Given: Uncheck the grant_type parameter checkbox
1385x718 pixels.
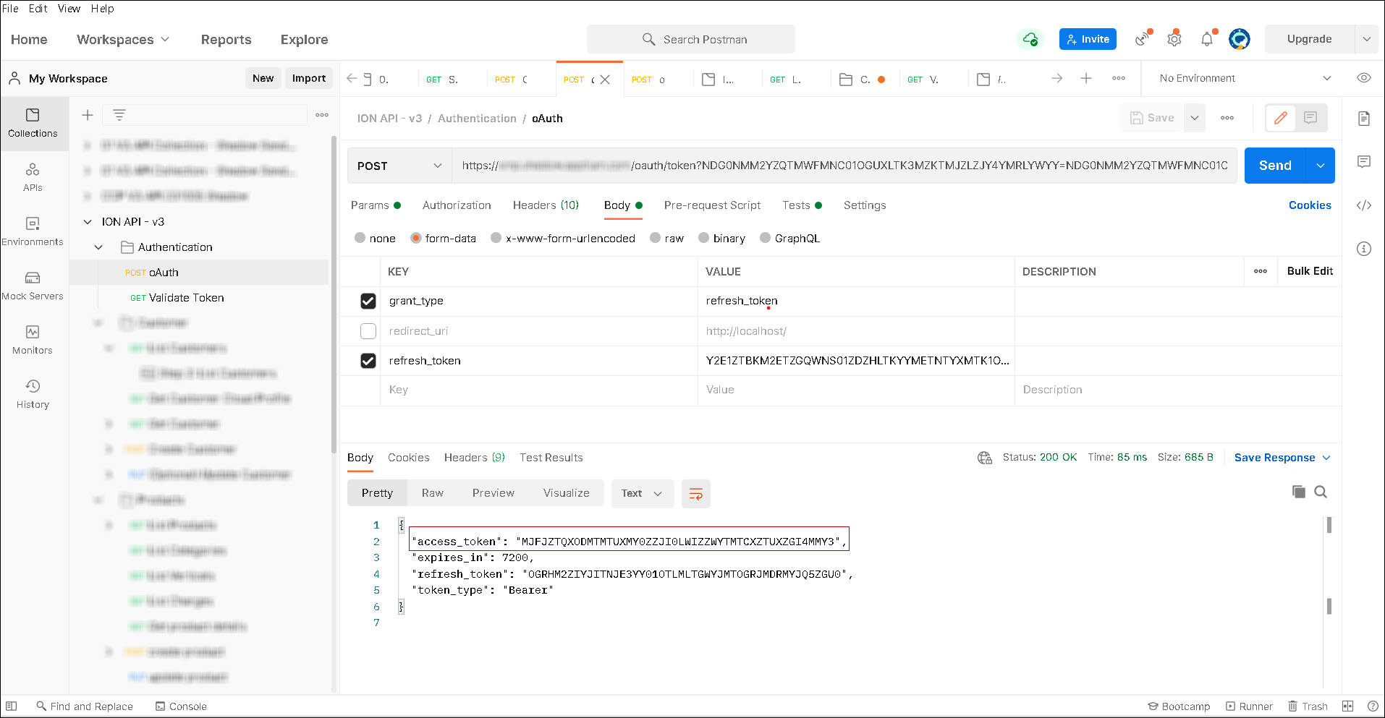Looking at the screenshot, I should coord(368,302).
